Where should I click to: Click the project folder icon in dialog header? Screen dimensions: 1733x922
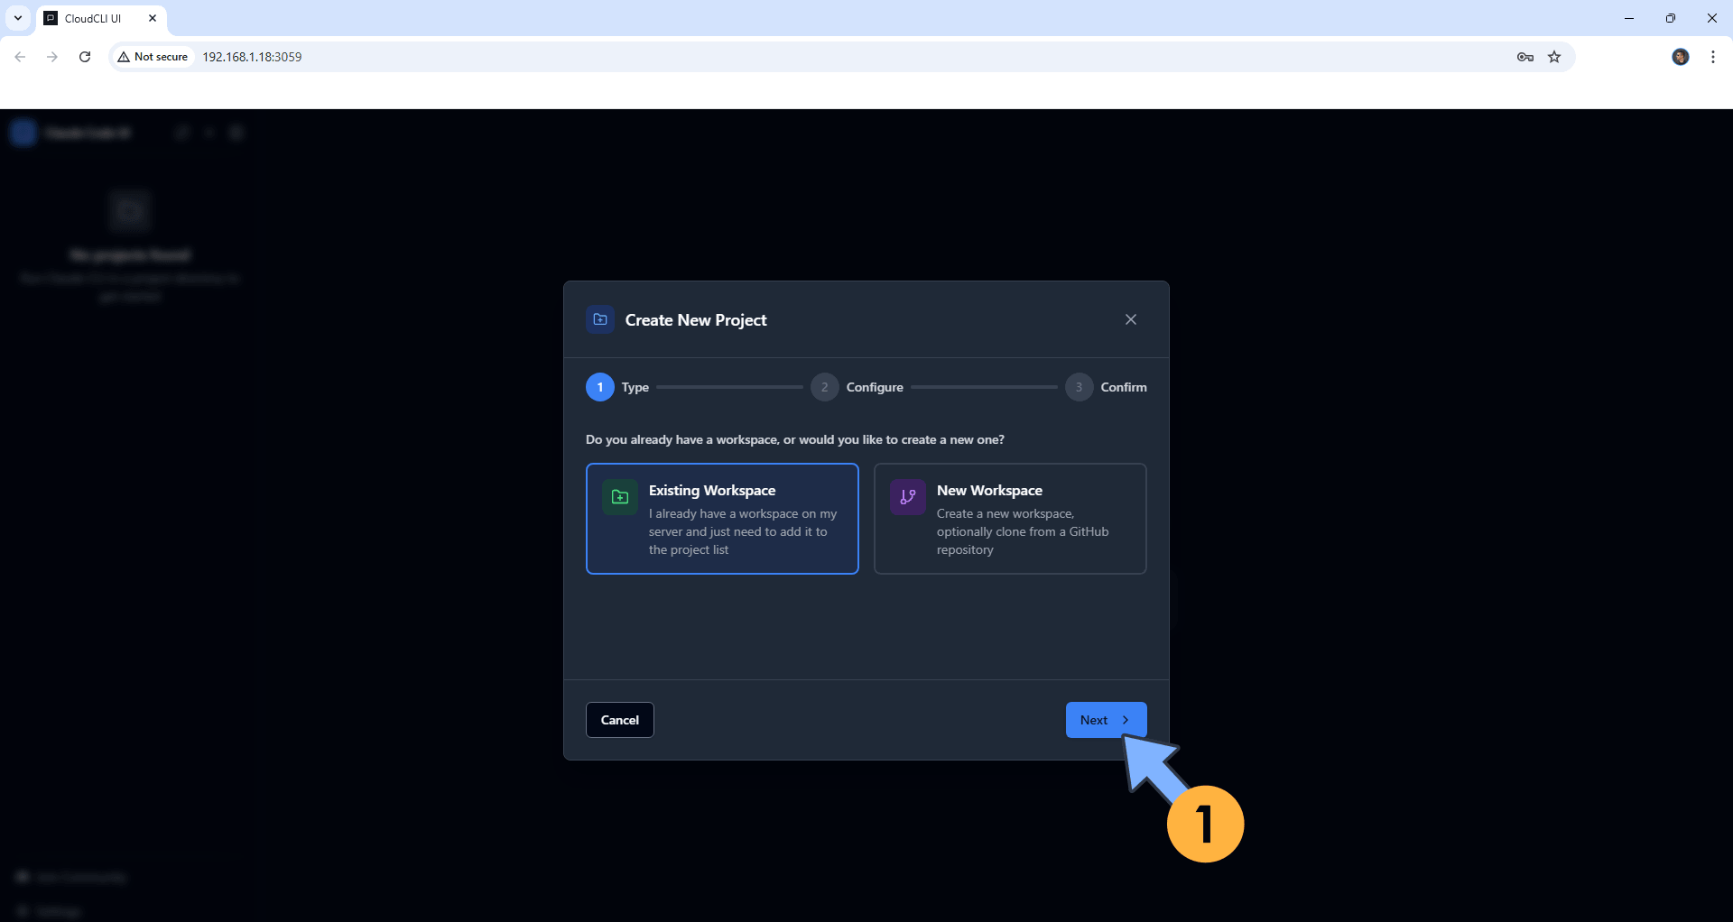point(600,319)
